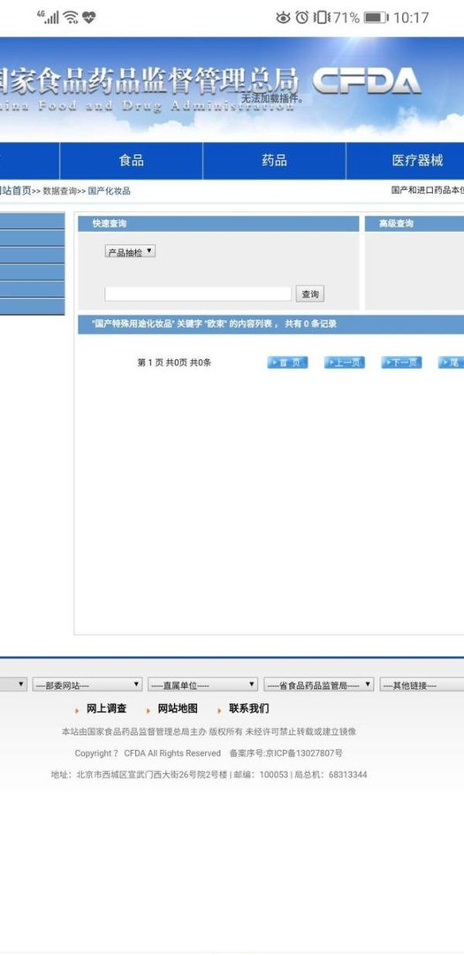
Task: Tap the heart health status icon
Action: 89,17
